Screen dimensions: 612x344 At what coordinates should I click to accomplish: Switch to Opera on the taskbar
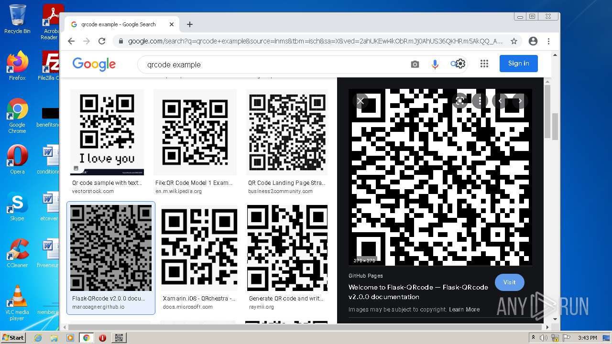tap(102, 338)
